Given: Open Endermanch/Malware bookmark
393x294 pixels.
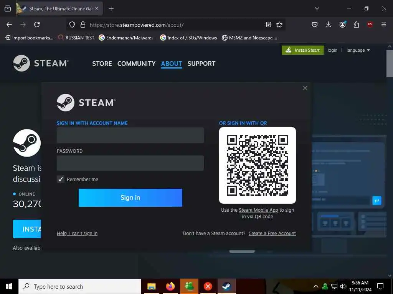Looking at the screenshot, I should pos(127,38).
